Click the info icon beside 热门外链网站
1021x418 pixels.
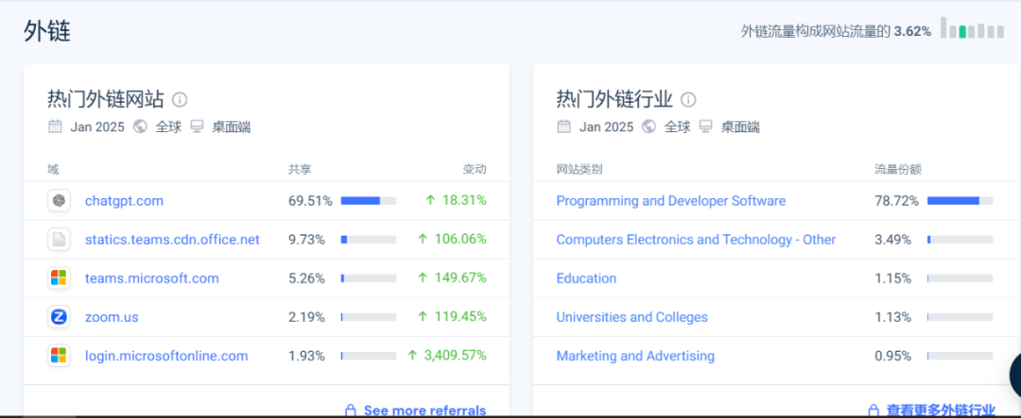tap(180, 99)
